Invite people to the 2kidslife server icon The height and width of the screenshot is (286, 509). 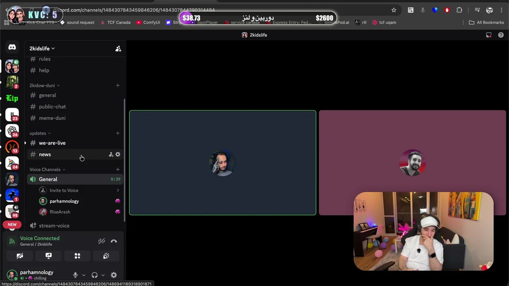[118, 48]
